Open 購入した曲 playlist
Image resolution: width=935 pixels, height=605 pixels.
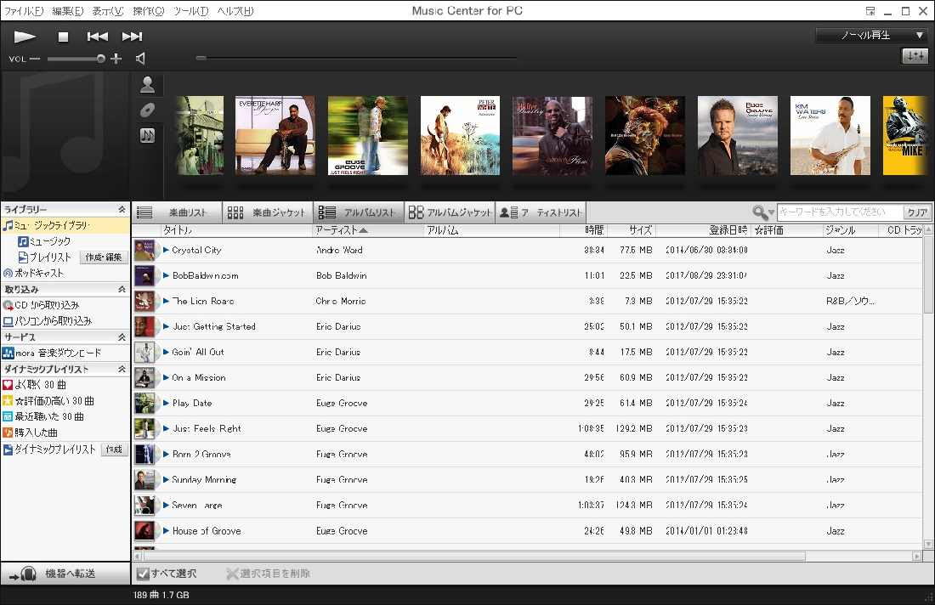31,433
